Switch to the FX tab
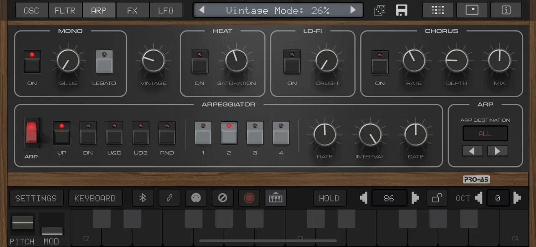536x247 pixels. pos(132,10)
